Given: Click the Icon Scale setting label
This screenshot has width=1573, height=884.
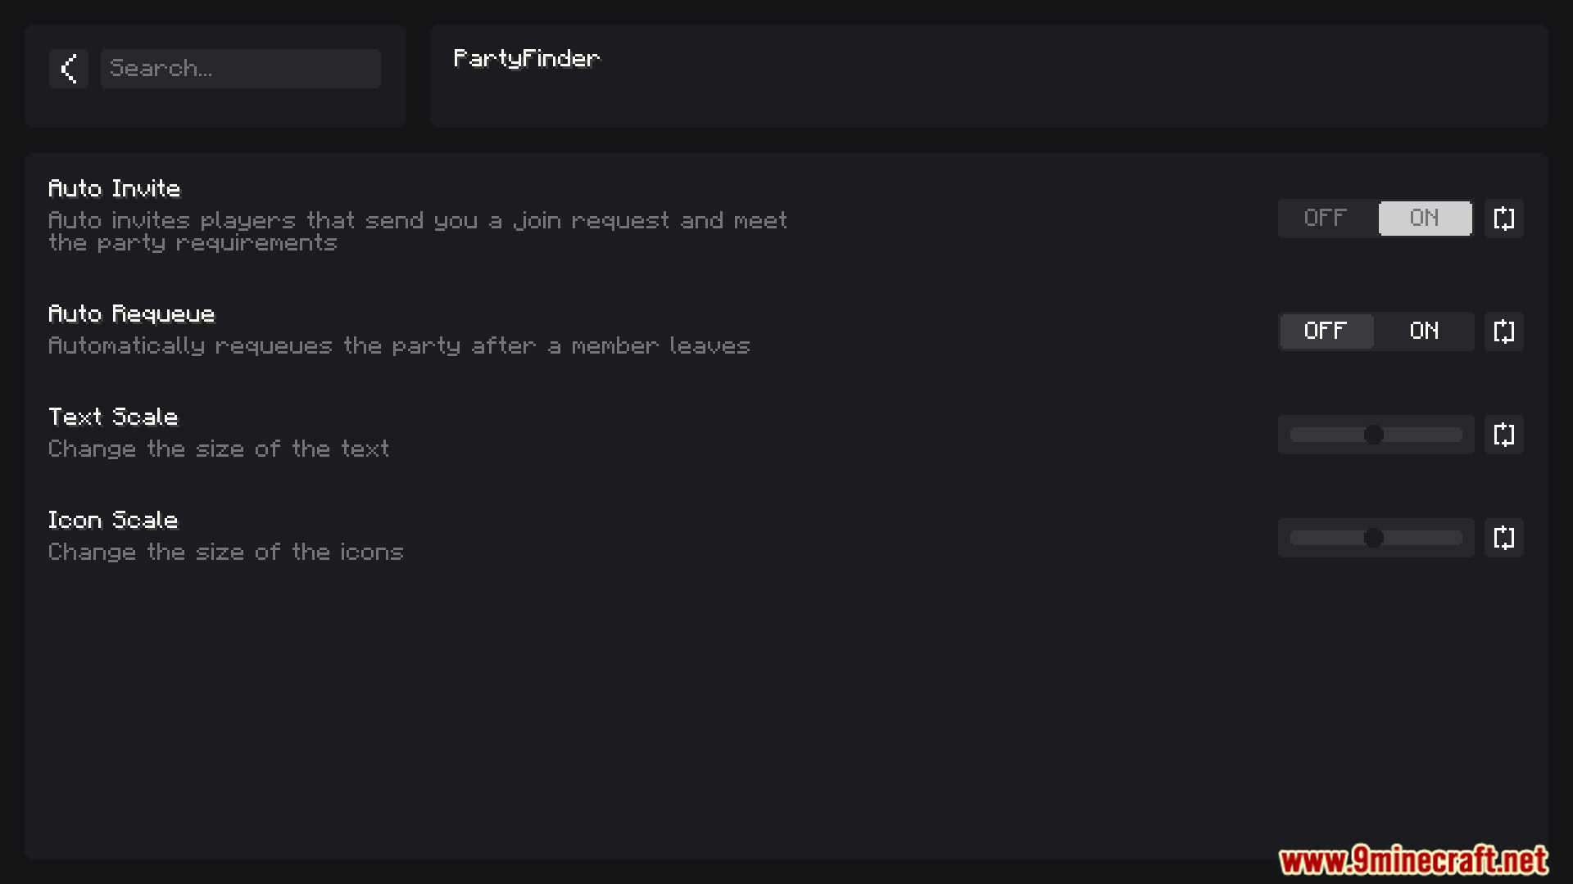Looking at the screenshot, I should (x=113, y=521).
